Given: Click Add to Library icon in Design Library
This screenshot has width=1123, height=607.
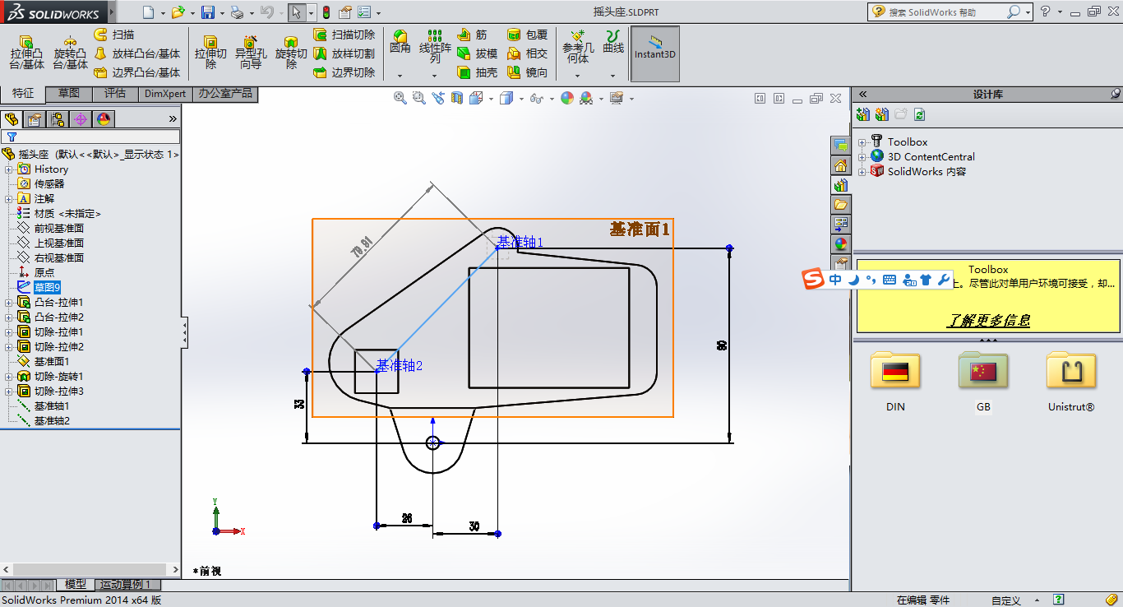Looking at the screenshot, I should 862,114.
